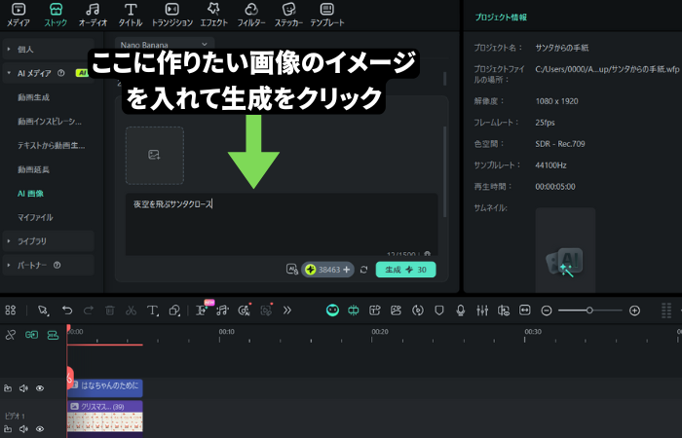This screenshot has height=438, width=682.
Task: Toggle the green magnetic timeline icon
Action: point(353,310)
